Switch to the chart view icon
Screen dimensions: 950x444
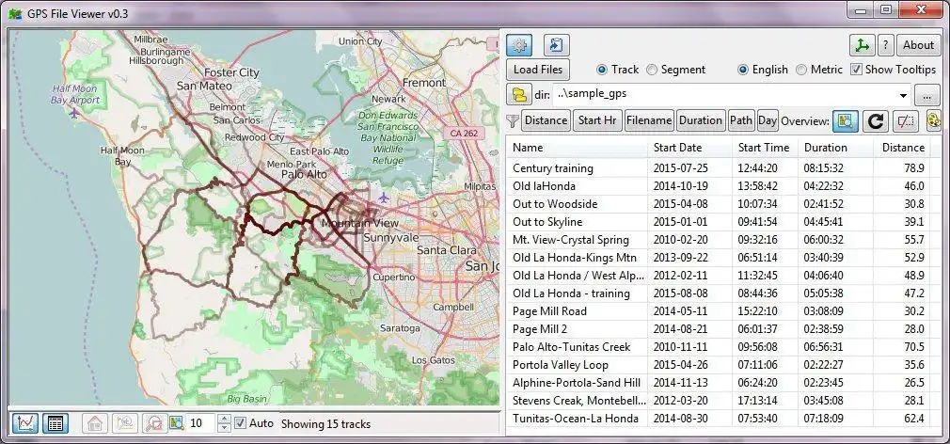click(x=24, y=422)
